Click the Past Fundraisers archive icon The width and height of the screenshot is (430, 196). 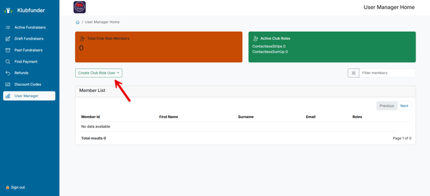[8, 50]
